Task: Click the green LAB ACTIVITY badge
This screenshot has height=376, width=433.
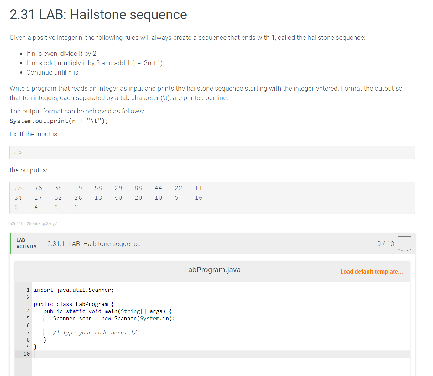Action: (x=26, y=243)
